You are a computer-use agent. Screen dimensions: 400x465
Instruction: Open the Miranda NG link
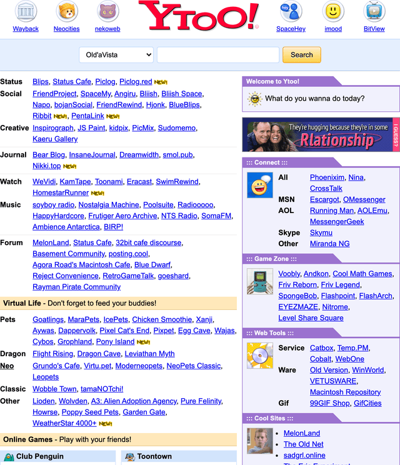tap(330, 244)
